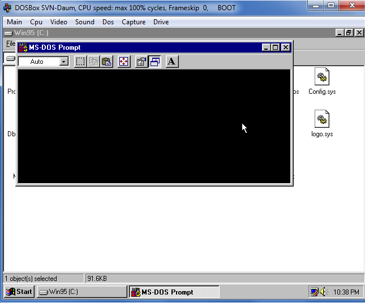Screen dimensions: 365x303
Task: Open the DOSBox Dos menu
Action: [x=108, y=22]
